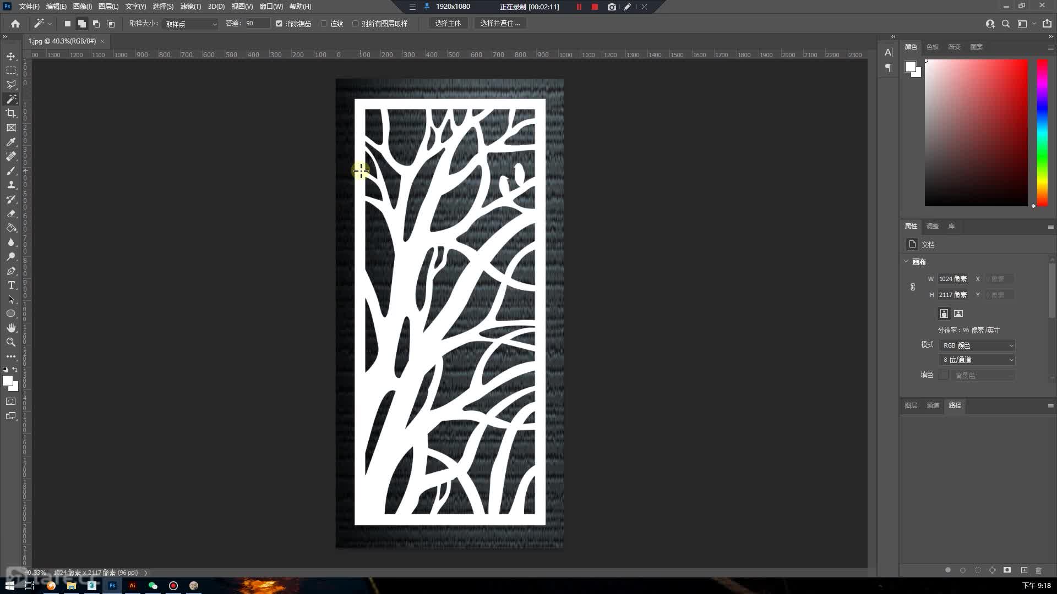
Task: Select the Hand tool
Action: click(x=11, y=328)
